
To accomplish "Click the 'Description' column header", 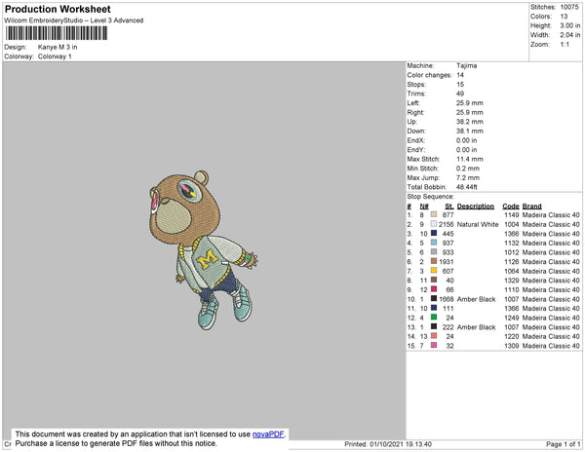I will 476,207.
